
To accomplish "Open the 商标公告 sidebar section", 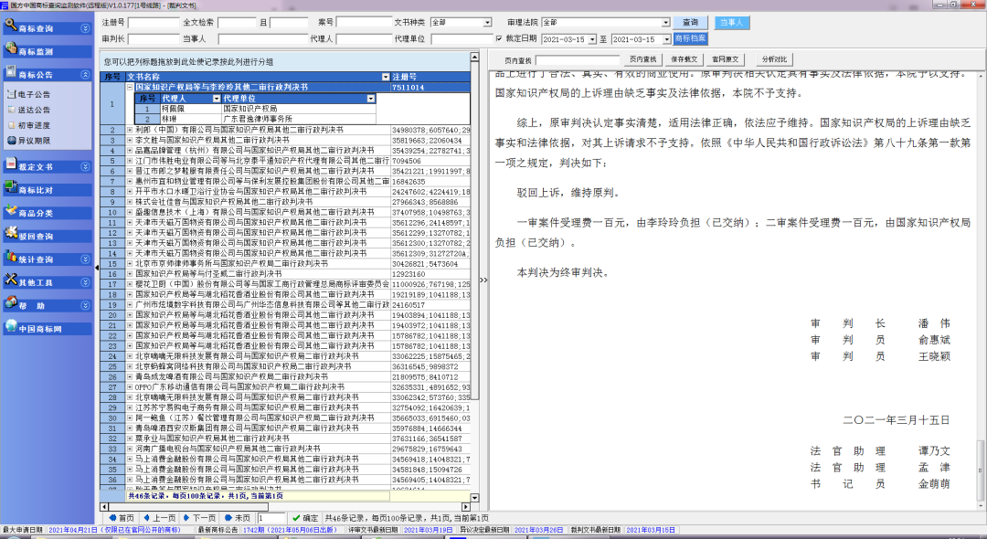I will 47,75.
